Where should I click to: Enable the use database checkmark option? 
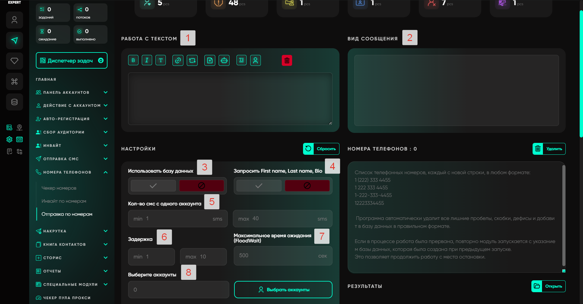[153, 186]
